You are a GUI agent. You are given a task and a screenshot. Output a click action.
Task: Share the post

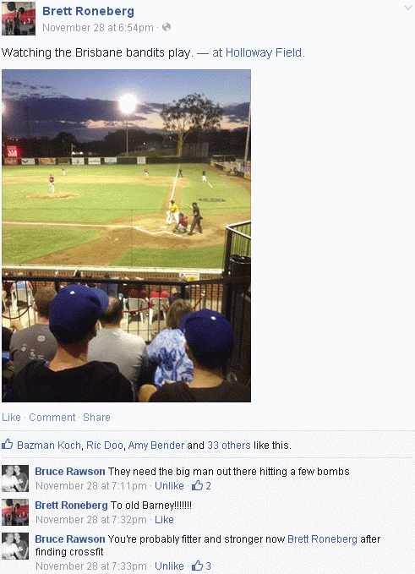click(96, 418)
